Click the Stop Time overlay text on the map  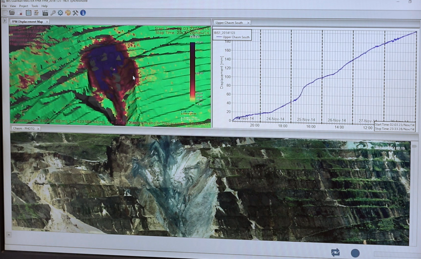[x=182, y=33]
